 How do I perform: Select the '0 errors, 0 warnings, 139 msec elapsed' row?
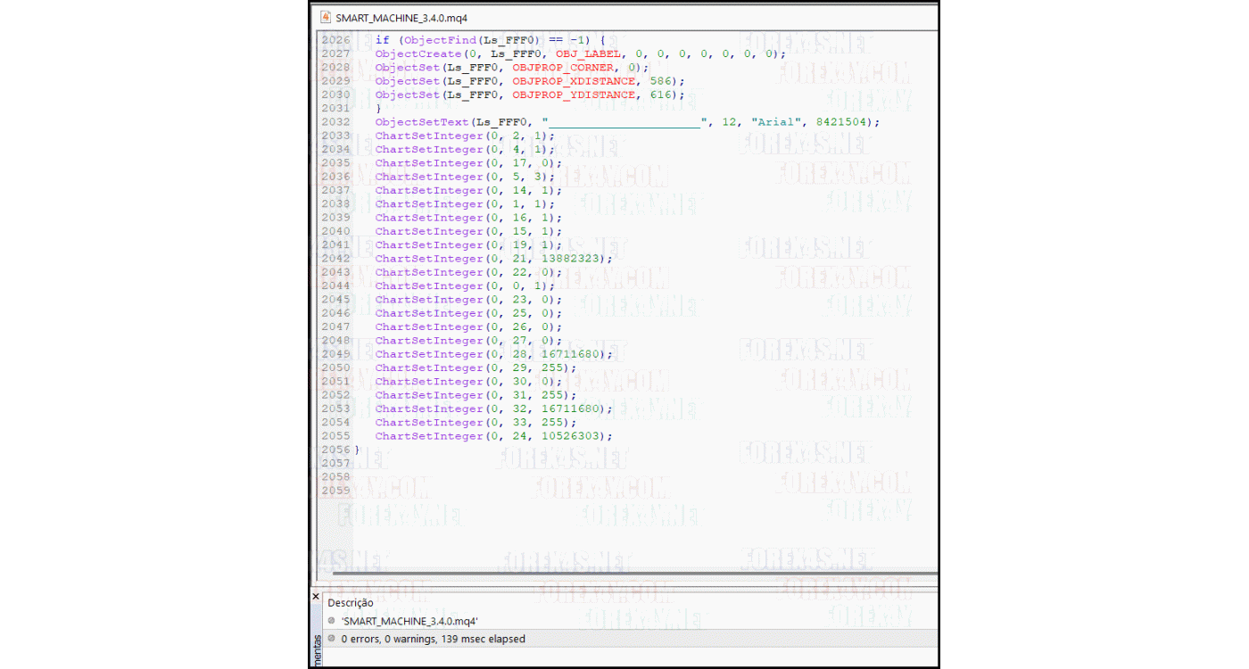tap(433, 639)
